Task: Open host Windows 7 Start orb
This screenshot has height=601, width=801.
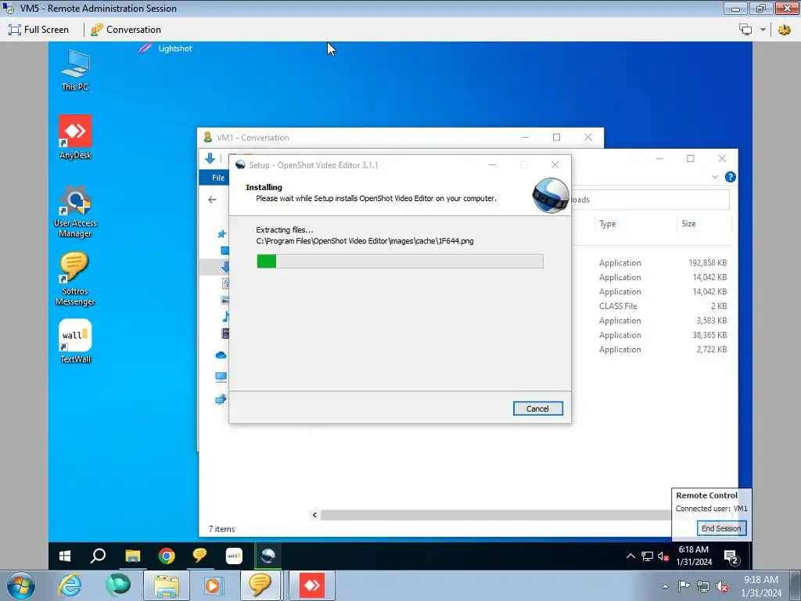Action: [21, 585]
